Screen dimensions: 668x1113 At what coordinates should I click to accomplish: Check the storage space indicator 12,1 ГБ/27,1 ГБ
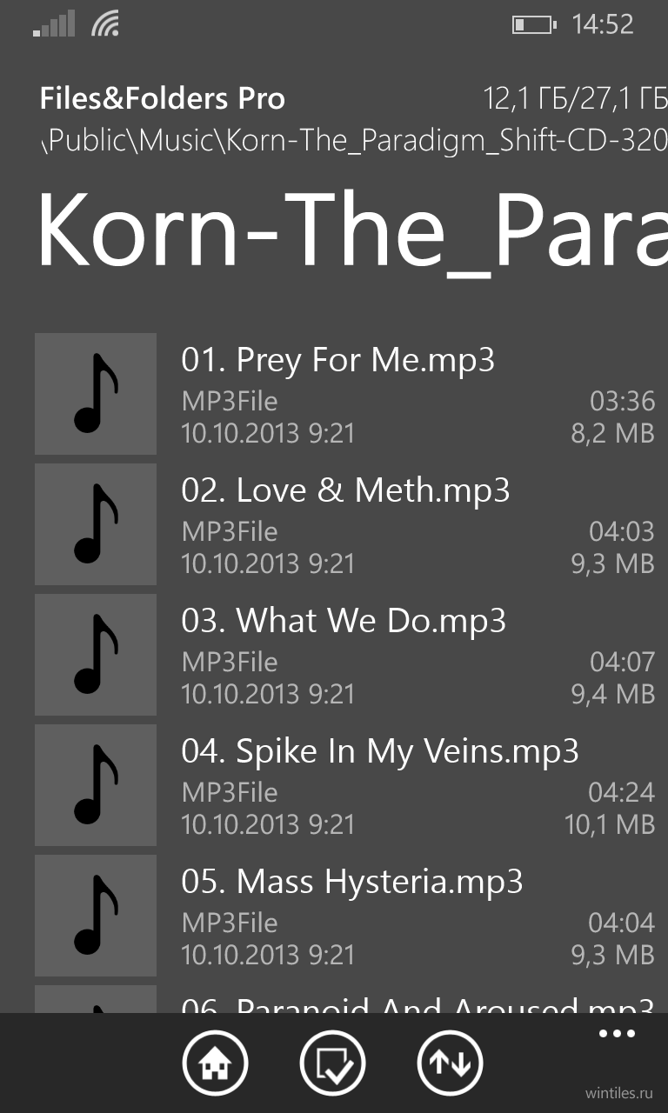(x=575, y=100)
